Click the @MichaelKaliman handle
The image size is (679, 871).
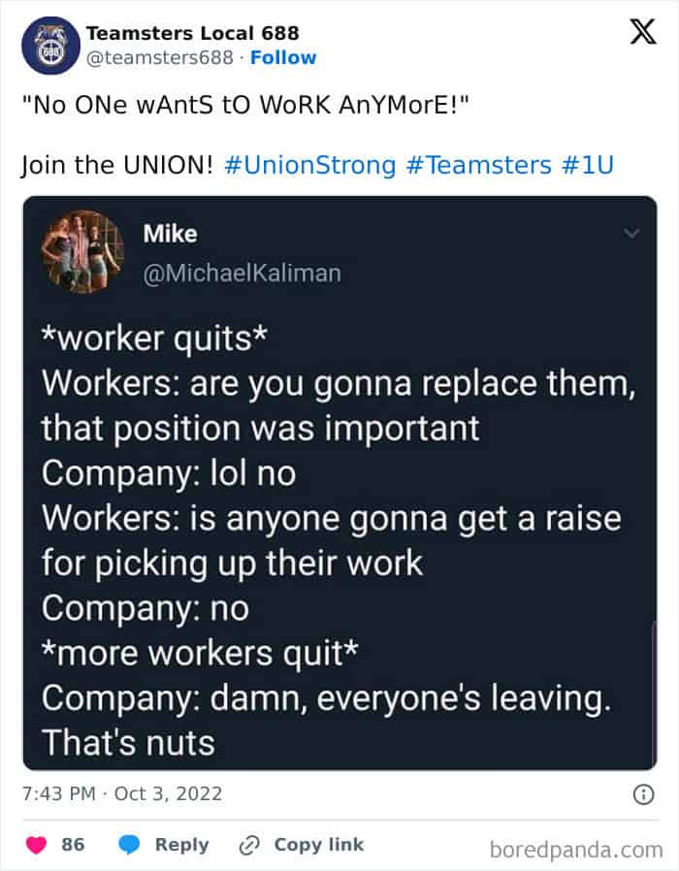(242, 274)
